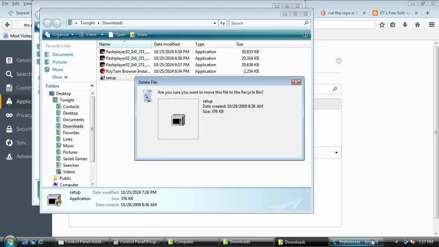Open the dropdown in the preferences page
439x247 pixels.
pos(336,153)
